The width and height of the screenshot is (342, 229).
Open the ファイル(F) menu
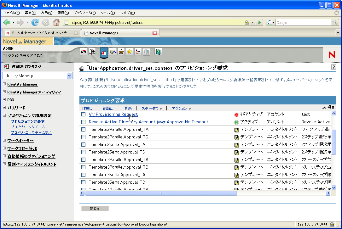coord(11,13)
